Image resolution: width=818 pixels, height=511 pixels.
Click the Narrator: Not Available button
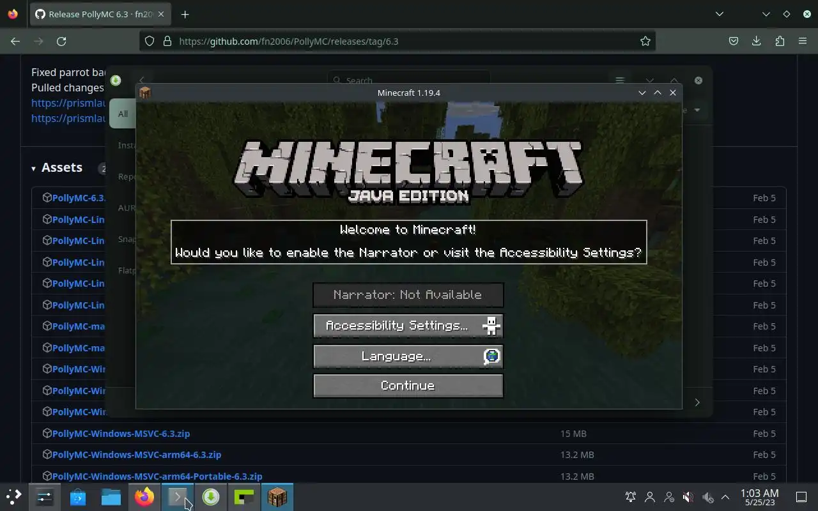coord(408,295)
